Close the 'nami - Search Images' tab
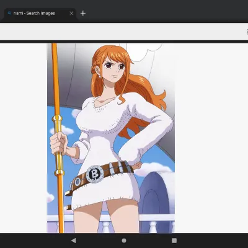The width and height of the screenshot is (248, 248). point(71,14)
